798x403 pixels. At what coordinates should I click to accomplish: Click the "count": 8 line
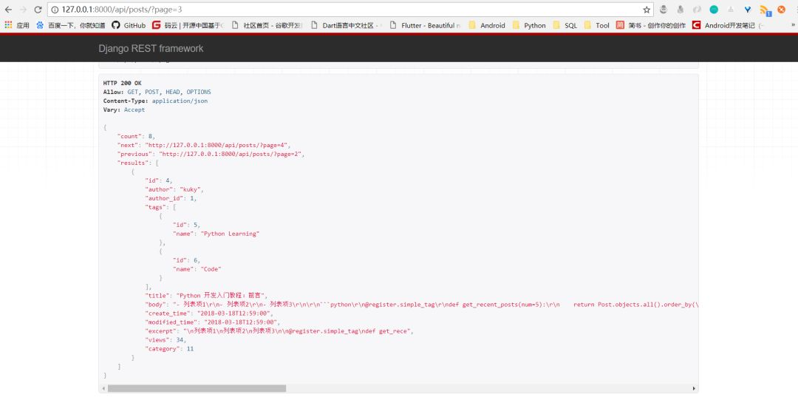point(136,137)
